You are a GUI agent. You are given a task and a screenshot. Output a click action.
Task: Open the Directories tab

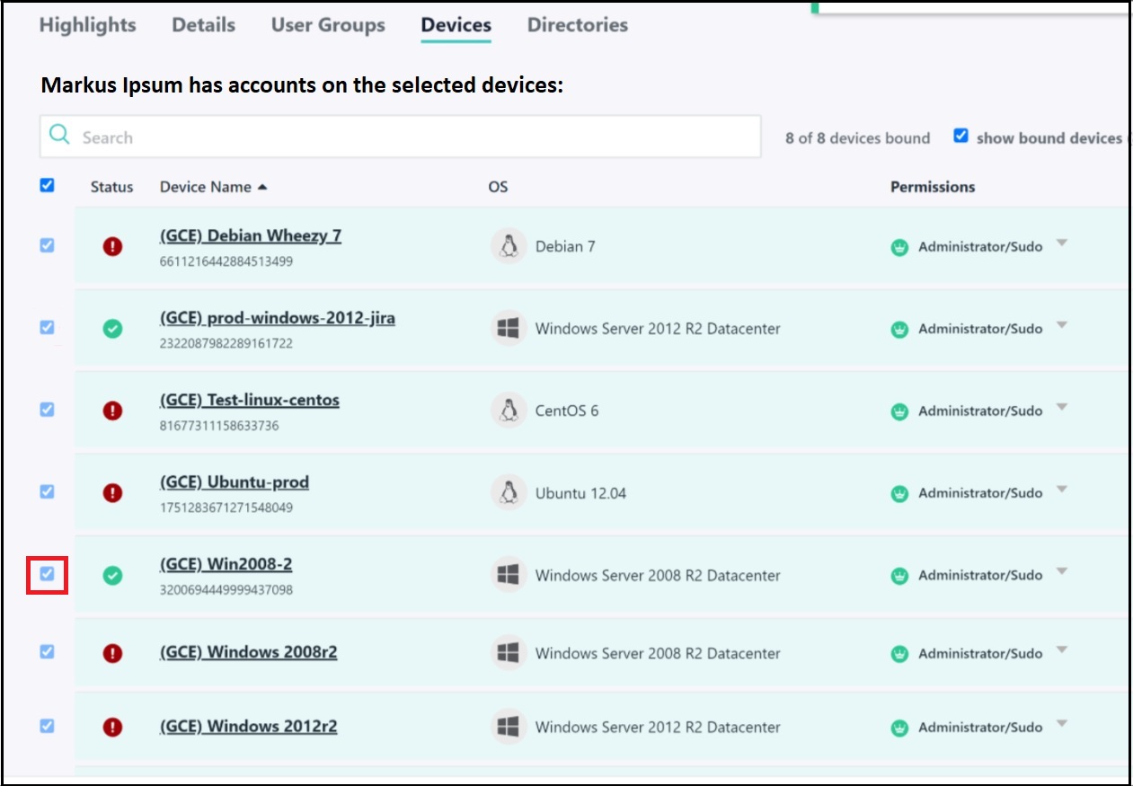point(576,24)
